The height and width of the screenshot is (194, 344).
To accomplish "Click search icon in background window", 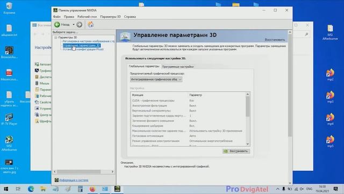I will tap(306, 34).
